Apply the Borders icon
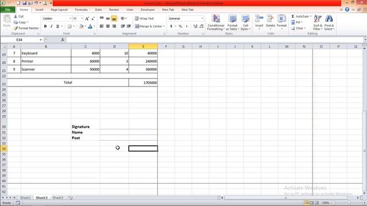This screenshot has height=206, width=367. click(x=69, y=26)
